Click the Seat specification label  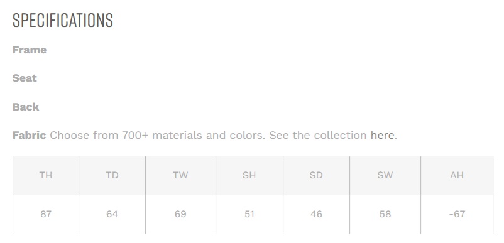(25, 78)
